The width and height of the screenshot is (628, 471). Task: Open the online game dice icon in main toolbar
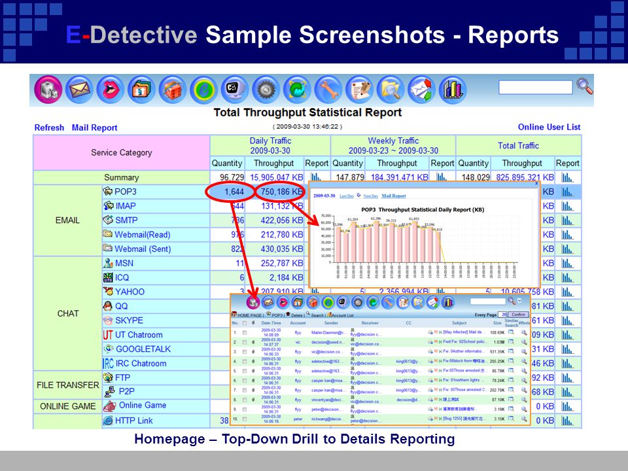point(172,90)
